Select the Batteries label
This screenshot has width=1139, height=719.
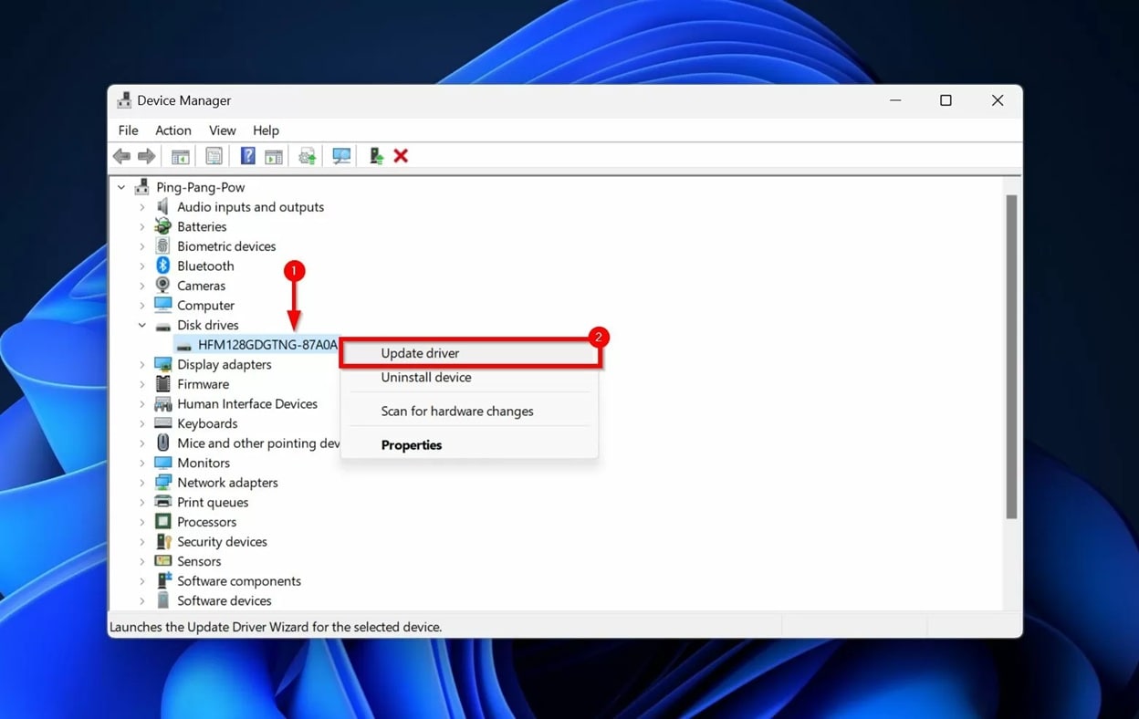pos(202,226)
